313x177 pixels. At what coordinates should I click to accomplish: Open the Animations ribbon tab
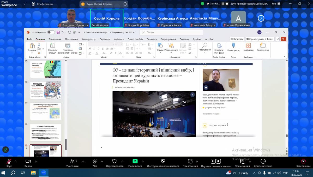pyautogui.click(x=119, y=39)
